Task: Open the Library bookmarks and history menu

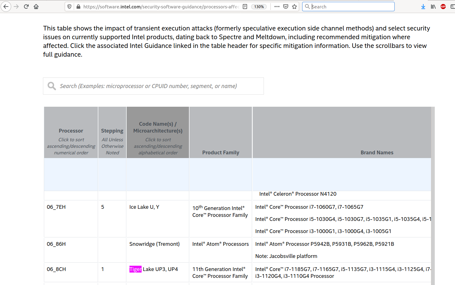Action: pos(433,7)
